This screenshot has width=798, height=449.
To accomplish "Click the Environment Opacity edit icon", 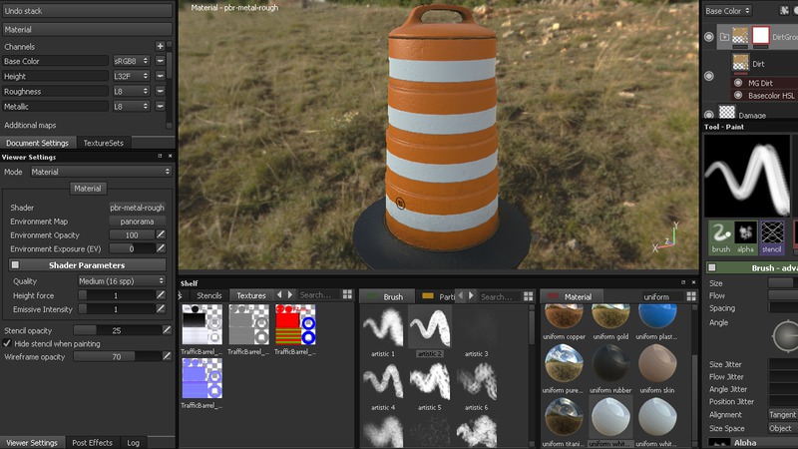I will (161, 234).
